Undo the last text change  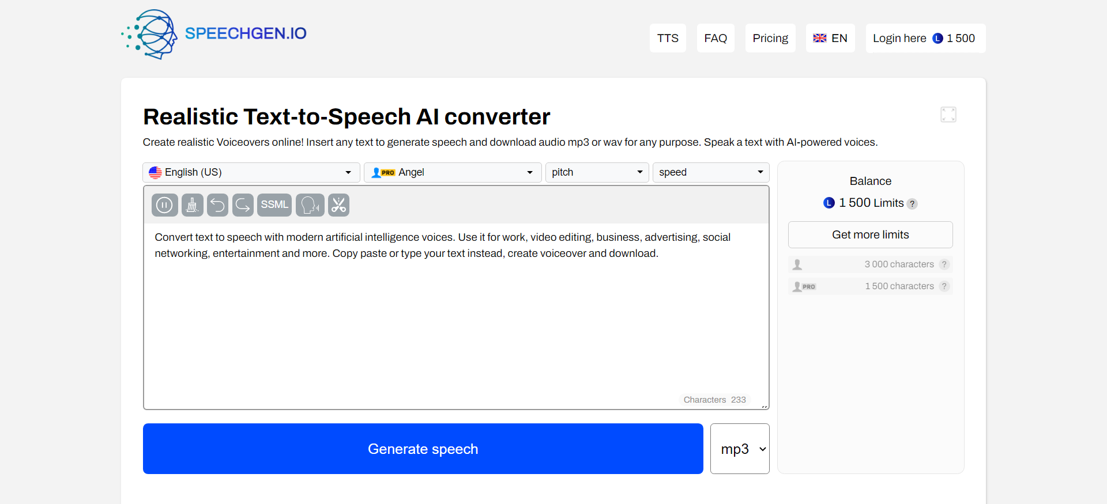[217, 204]
